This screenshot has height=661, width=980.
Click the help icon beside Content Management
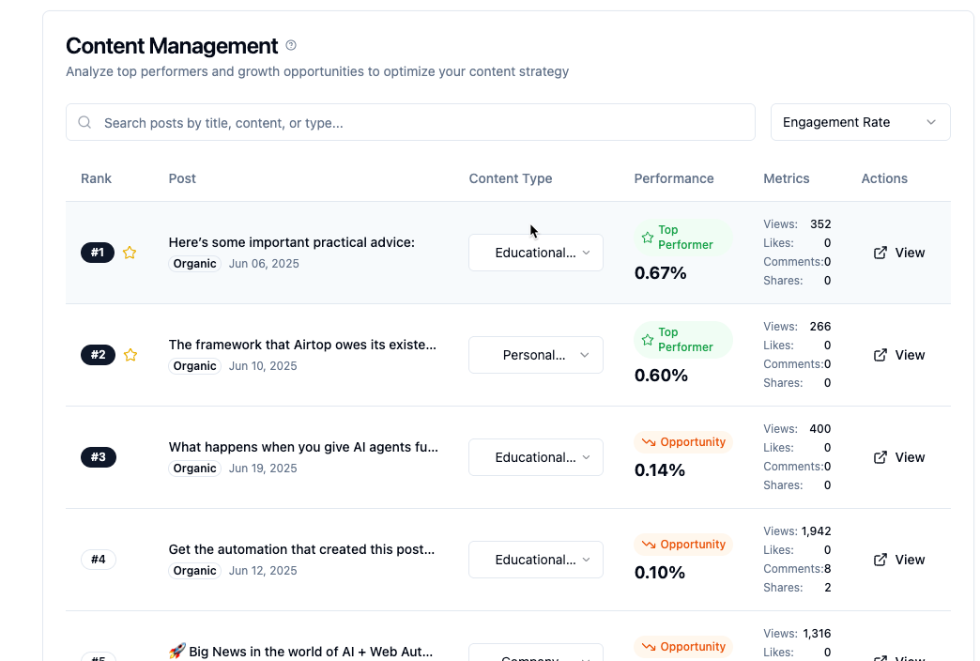point(291,45)
